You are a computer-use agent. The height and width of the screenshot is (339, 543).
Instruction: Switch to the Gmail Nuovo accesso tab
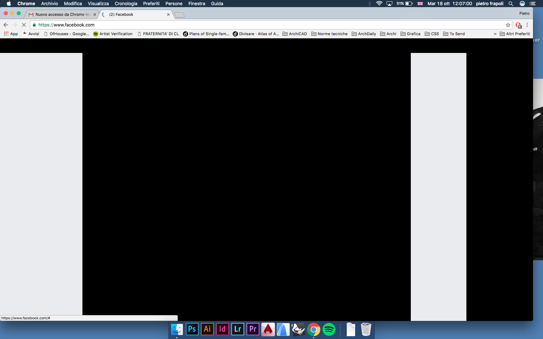pos(61,15)
